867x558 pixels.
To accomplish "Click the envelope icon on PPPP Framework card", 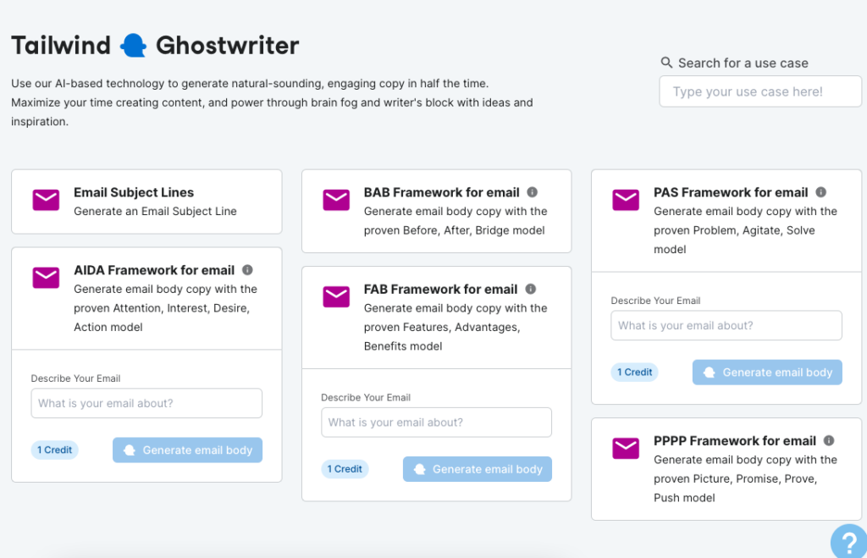I will pyautogui.click(x=626, y=448).
